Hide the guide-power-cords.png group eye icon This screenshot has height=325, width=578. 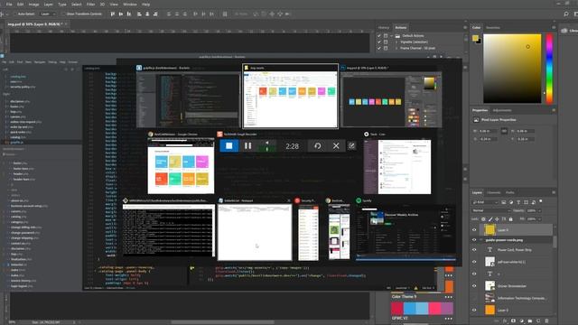(474, 240)
